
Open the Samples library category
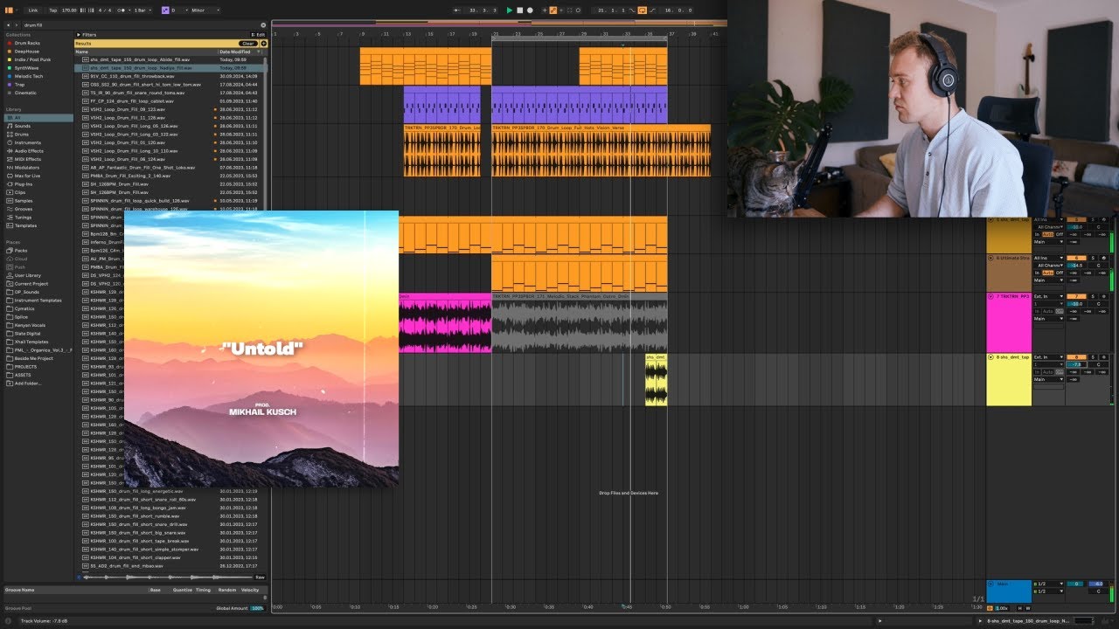24,201
